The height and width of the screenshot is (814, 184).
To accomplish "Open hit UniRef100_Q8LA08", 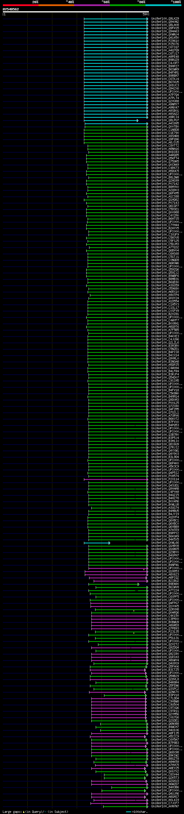I will pos(165,25).
